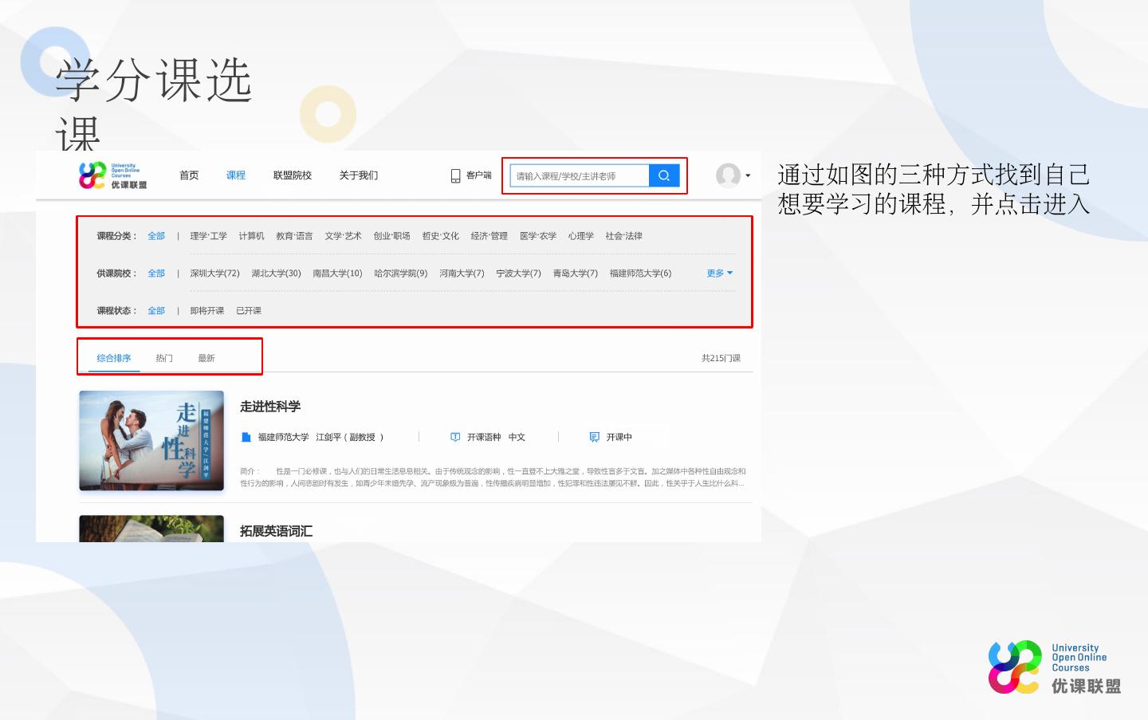Screen dimensions: 1148x720
Task: Open 联盟院校 in the navigation bar
Action: tap(293, 175)
